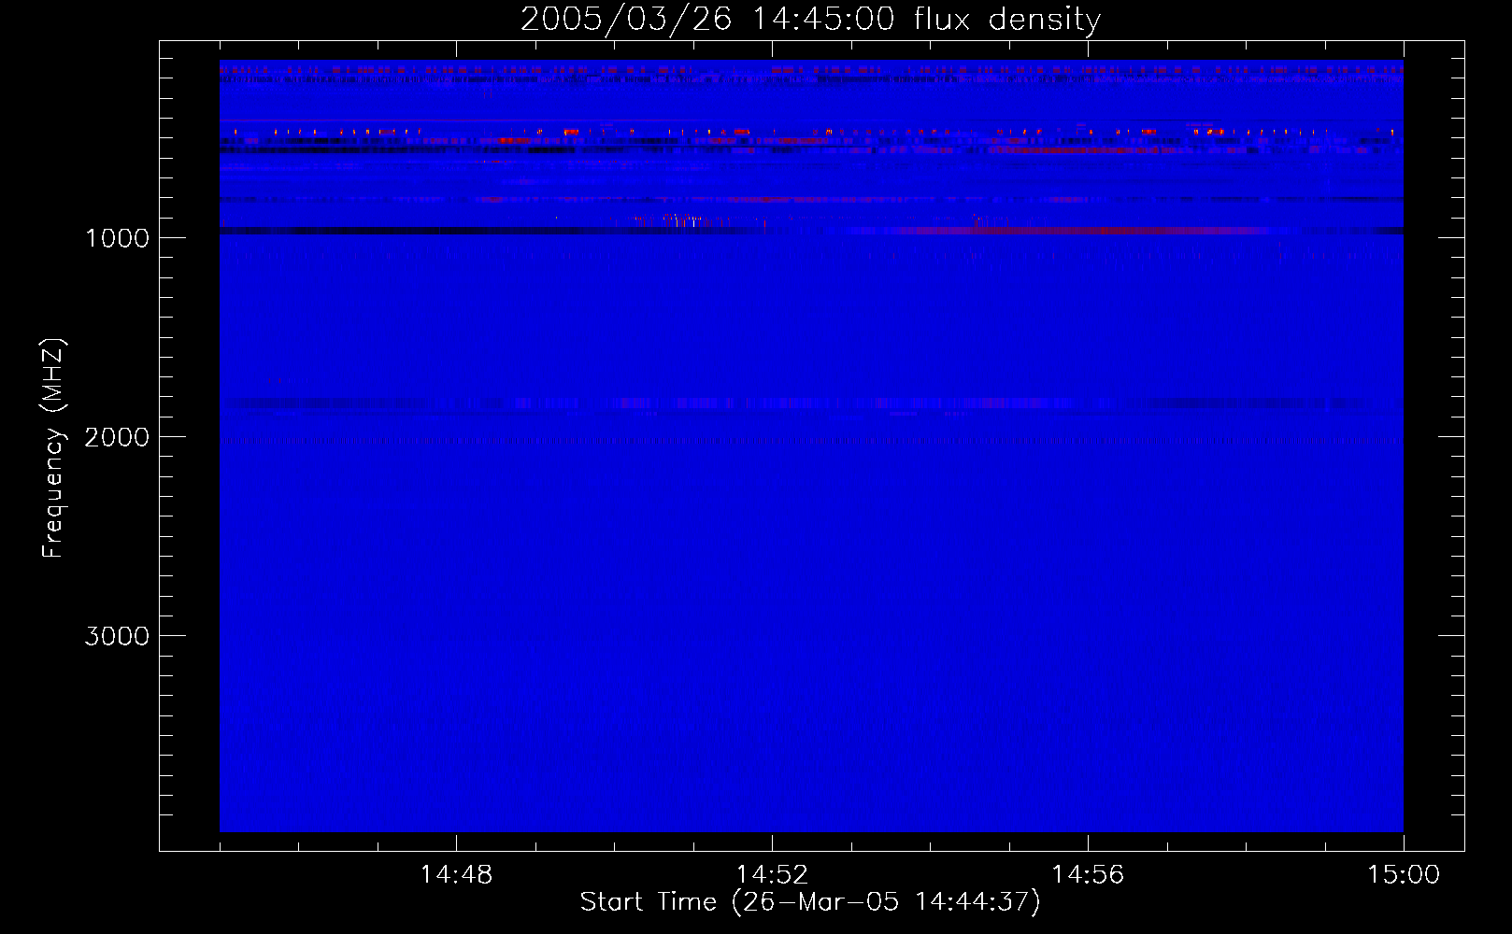The image size is (1512, 934).
Task: Click the 14:48 time tick label
Action: [456, 875]
